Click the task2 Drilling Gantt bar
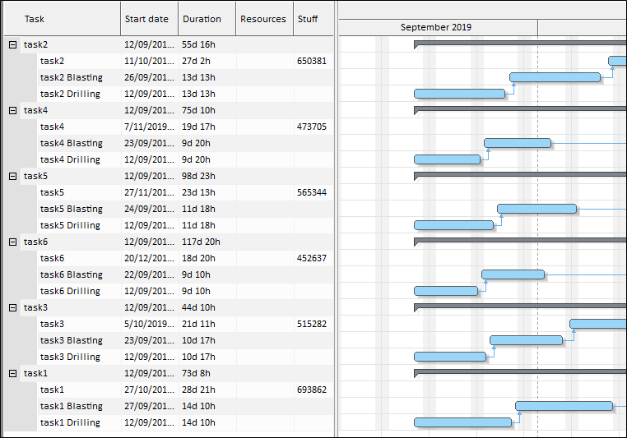This screenshot has width=627, height=438. pos(459,94)
